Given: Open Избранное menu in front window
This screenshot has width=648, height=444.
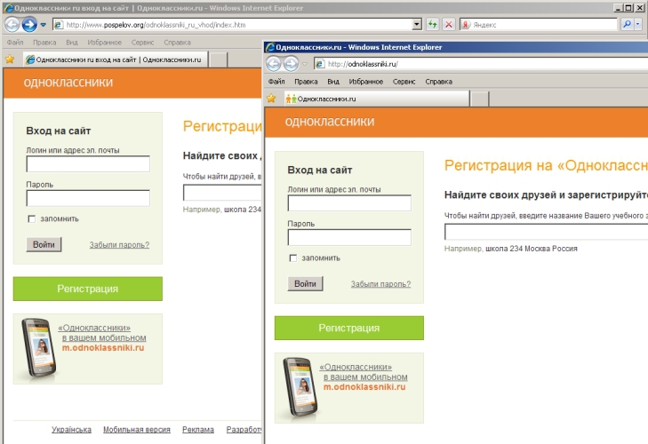Looking at the screenshot, I should point(366,82).
